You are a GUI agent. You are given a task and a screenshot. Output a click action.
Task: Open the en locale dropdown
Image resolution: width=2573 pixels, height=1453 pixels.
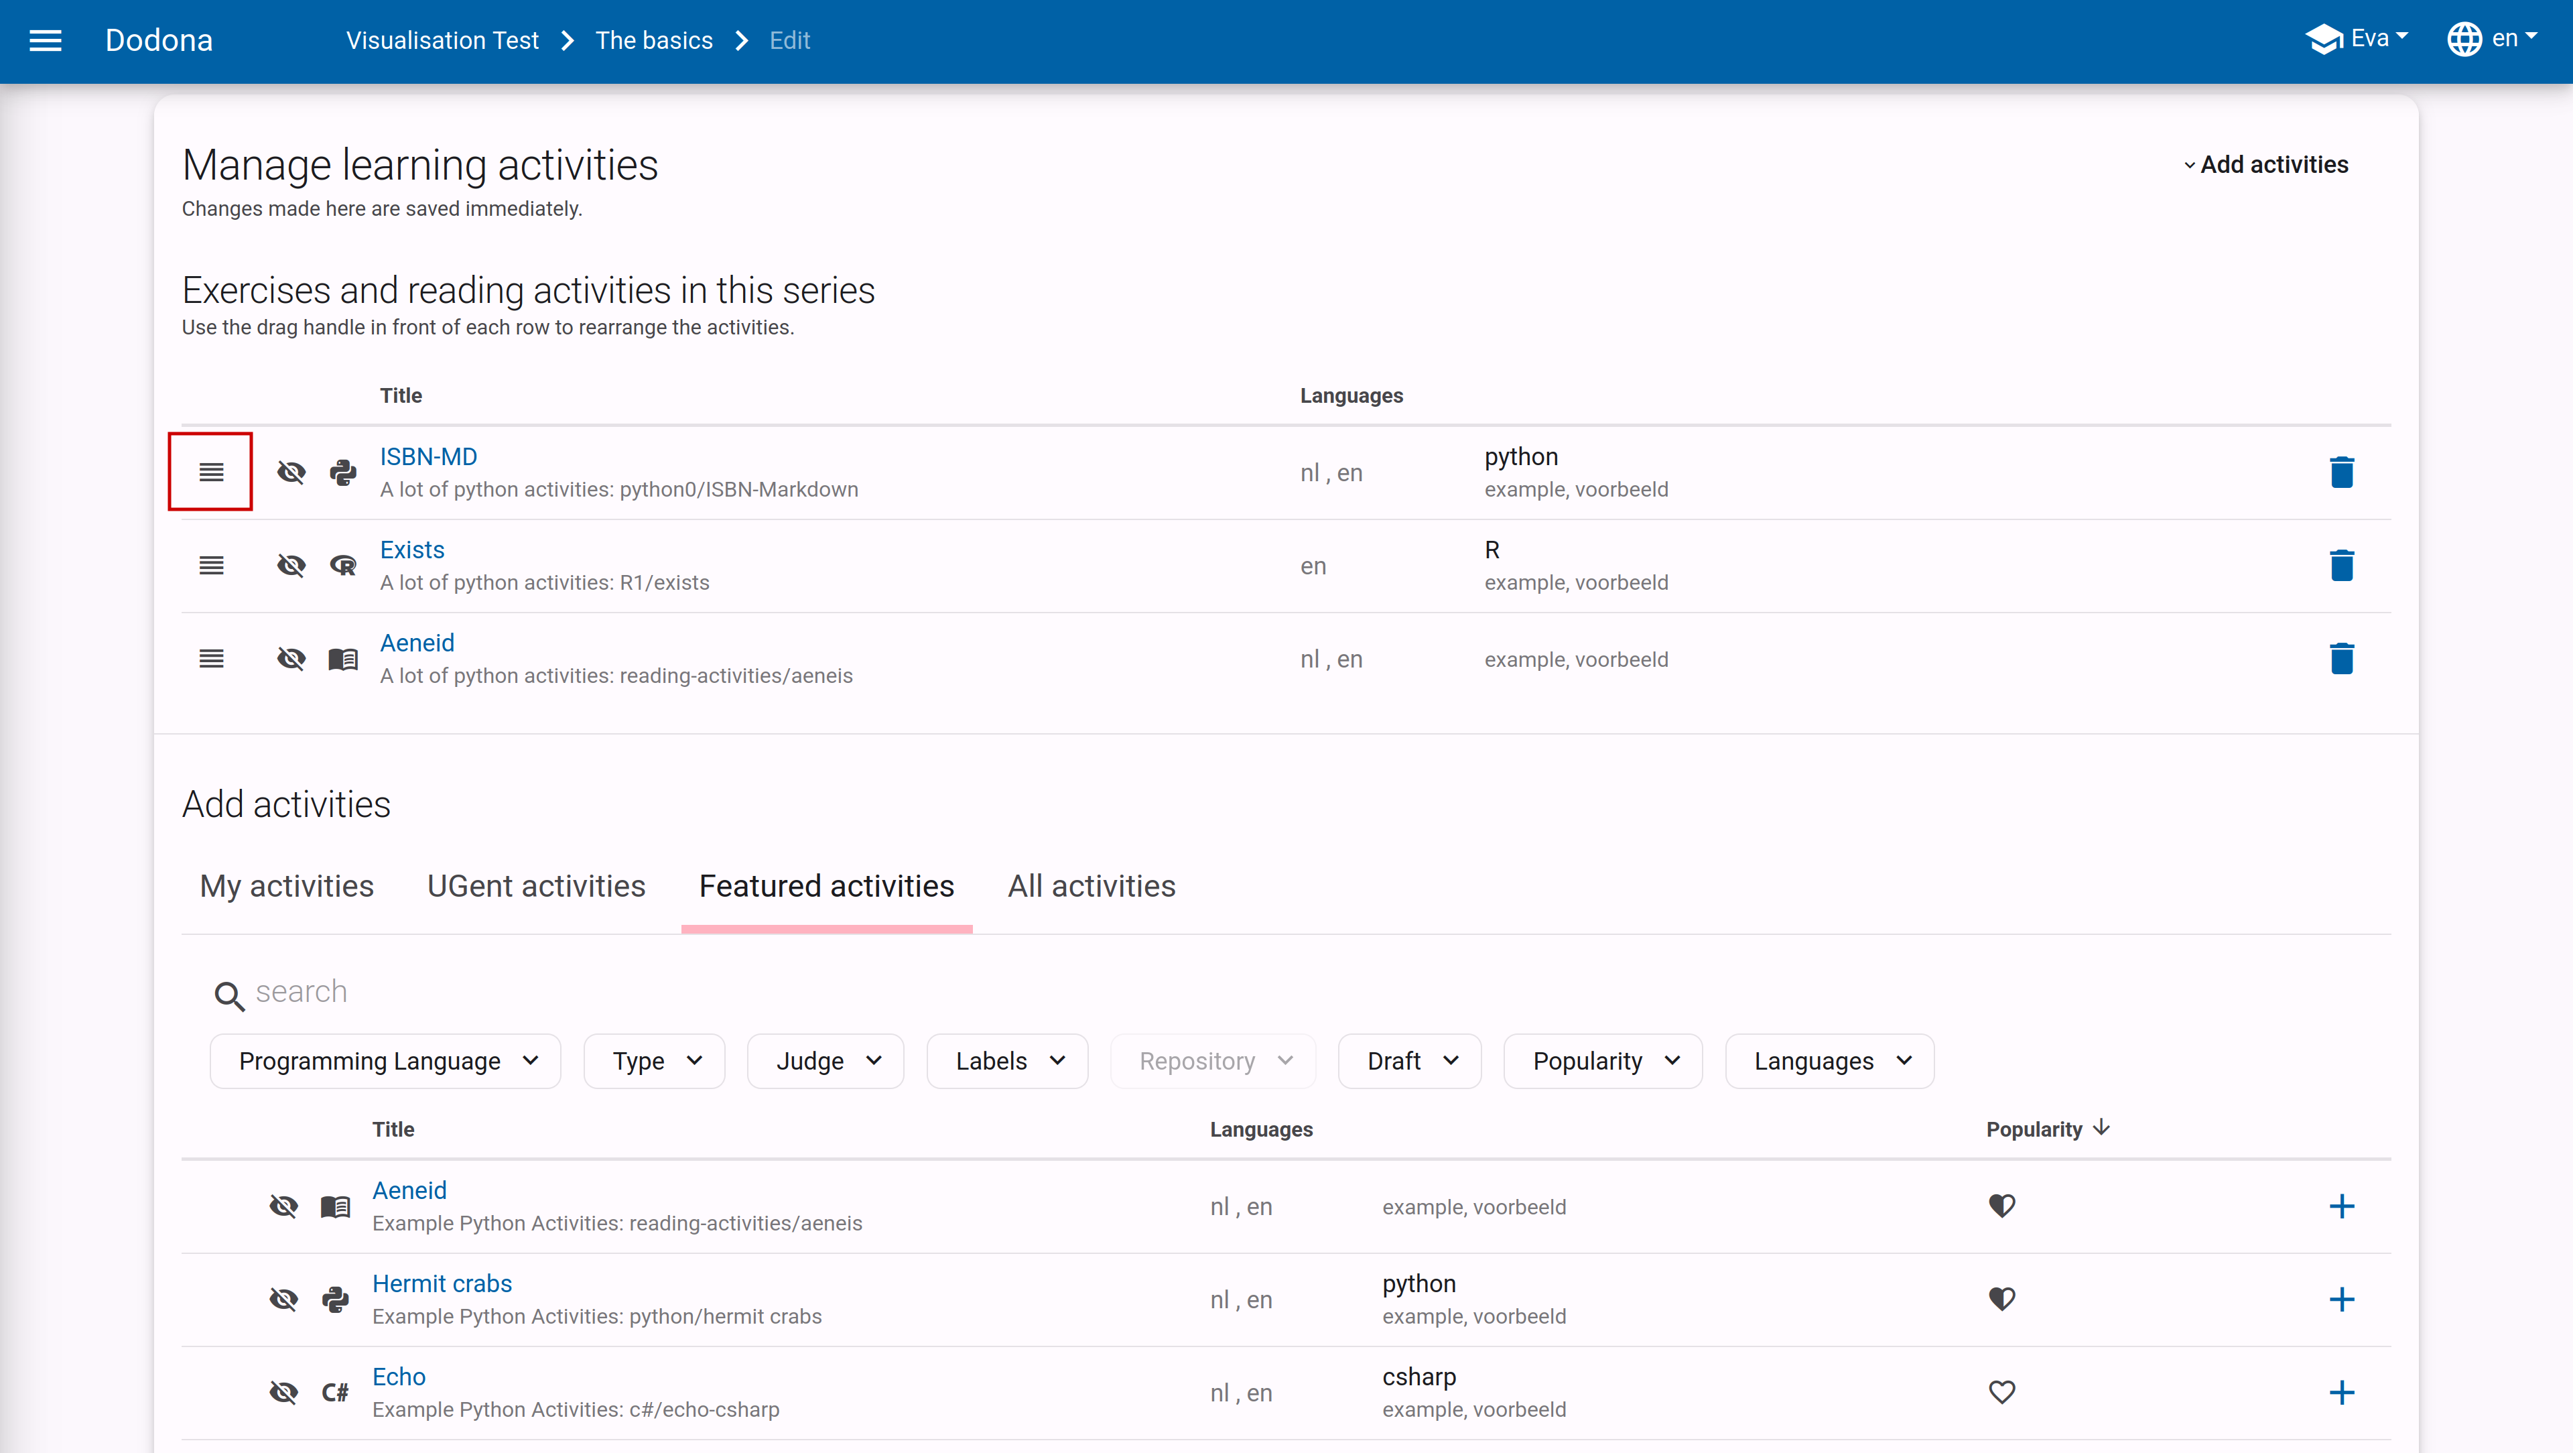tap(2492, 39)
